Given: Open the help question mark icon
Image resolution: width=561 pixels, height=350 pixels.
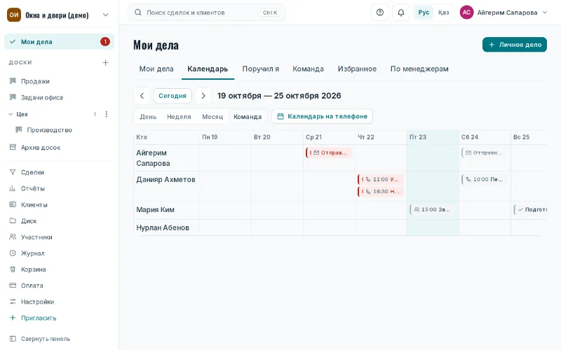Looking at the screenshot, I should click(x=379, y=13).
